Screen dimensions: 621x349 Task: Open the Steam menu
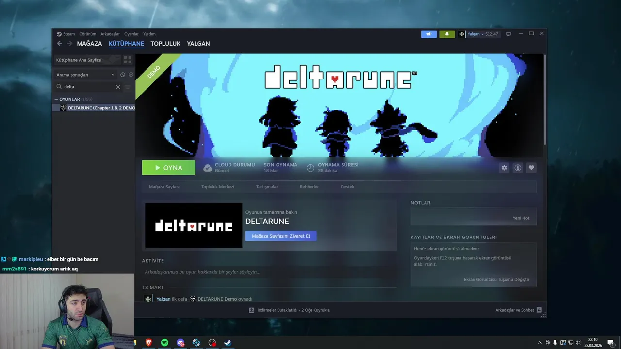(69, 34)
